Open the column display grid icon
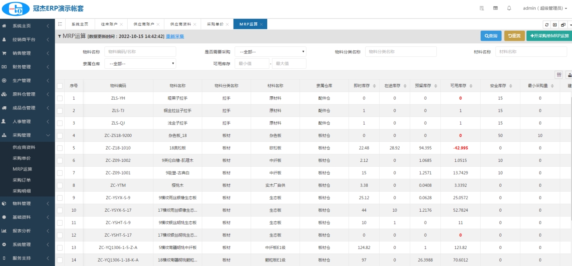The height and width of the screenshot is (266, 572). coord(559,75)
